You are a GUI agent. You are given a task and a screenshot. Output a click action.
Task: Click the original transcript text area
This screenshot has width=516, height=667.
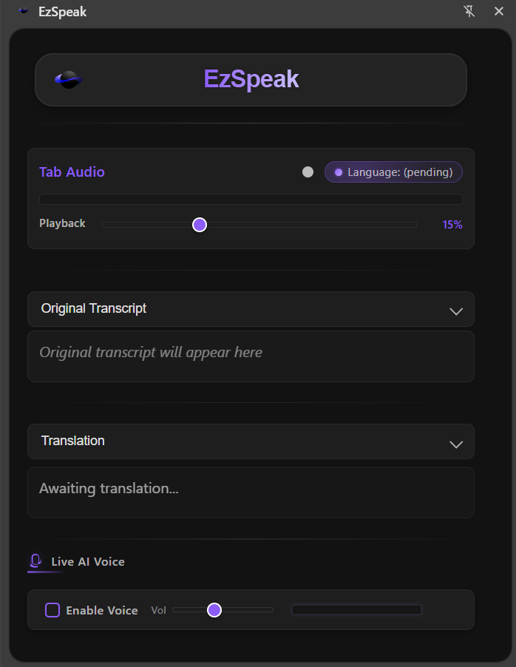click(251, 356)
